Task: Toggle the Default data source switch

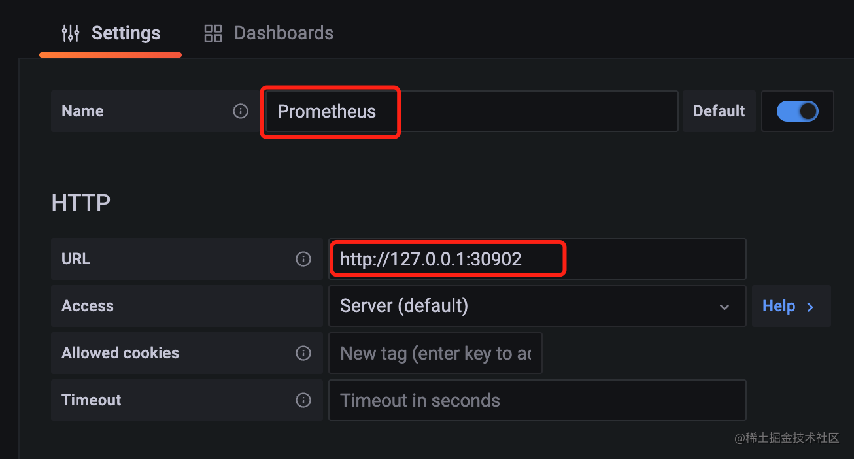Action: 797,111
